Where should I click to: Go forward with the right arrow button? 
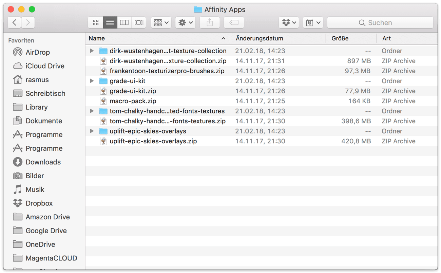[28, 22]
